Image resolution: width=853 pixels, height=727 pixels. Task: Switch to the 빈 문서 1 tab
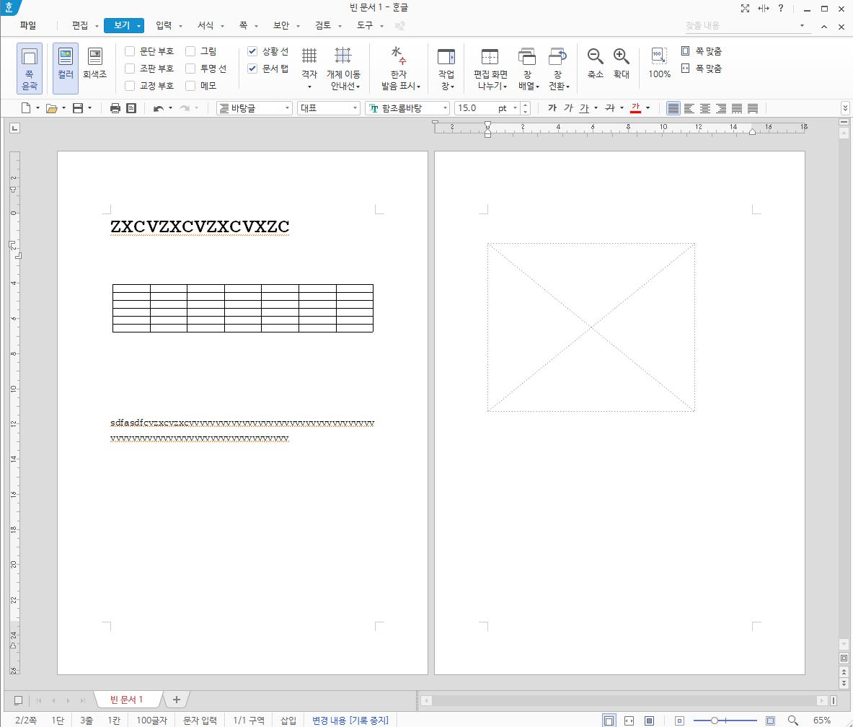pos(127,700)
